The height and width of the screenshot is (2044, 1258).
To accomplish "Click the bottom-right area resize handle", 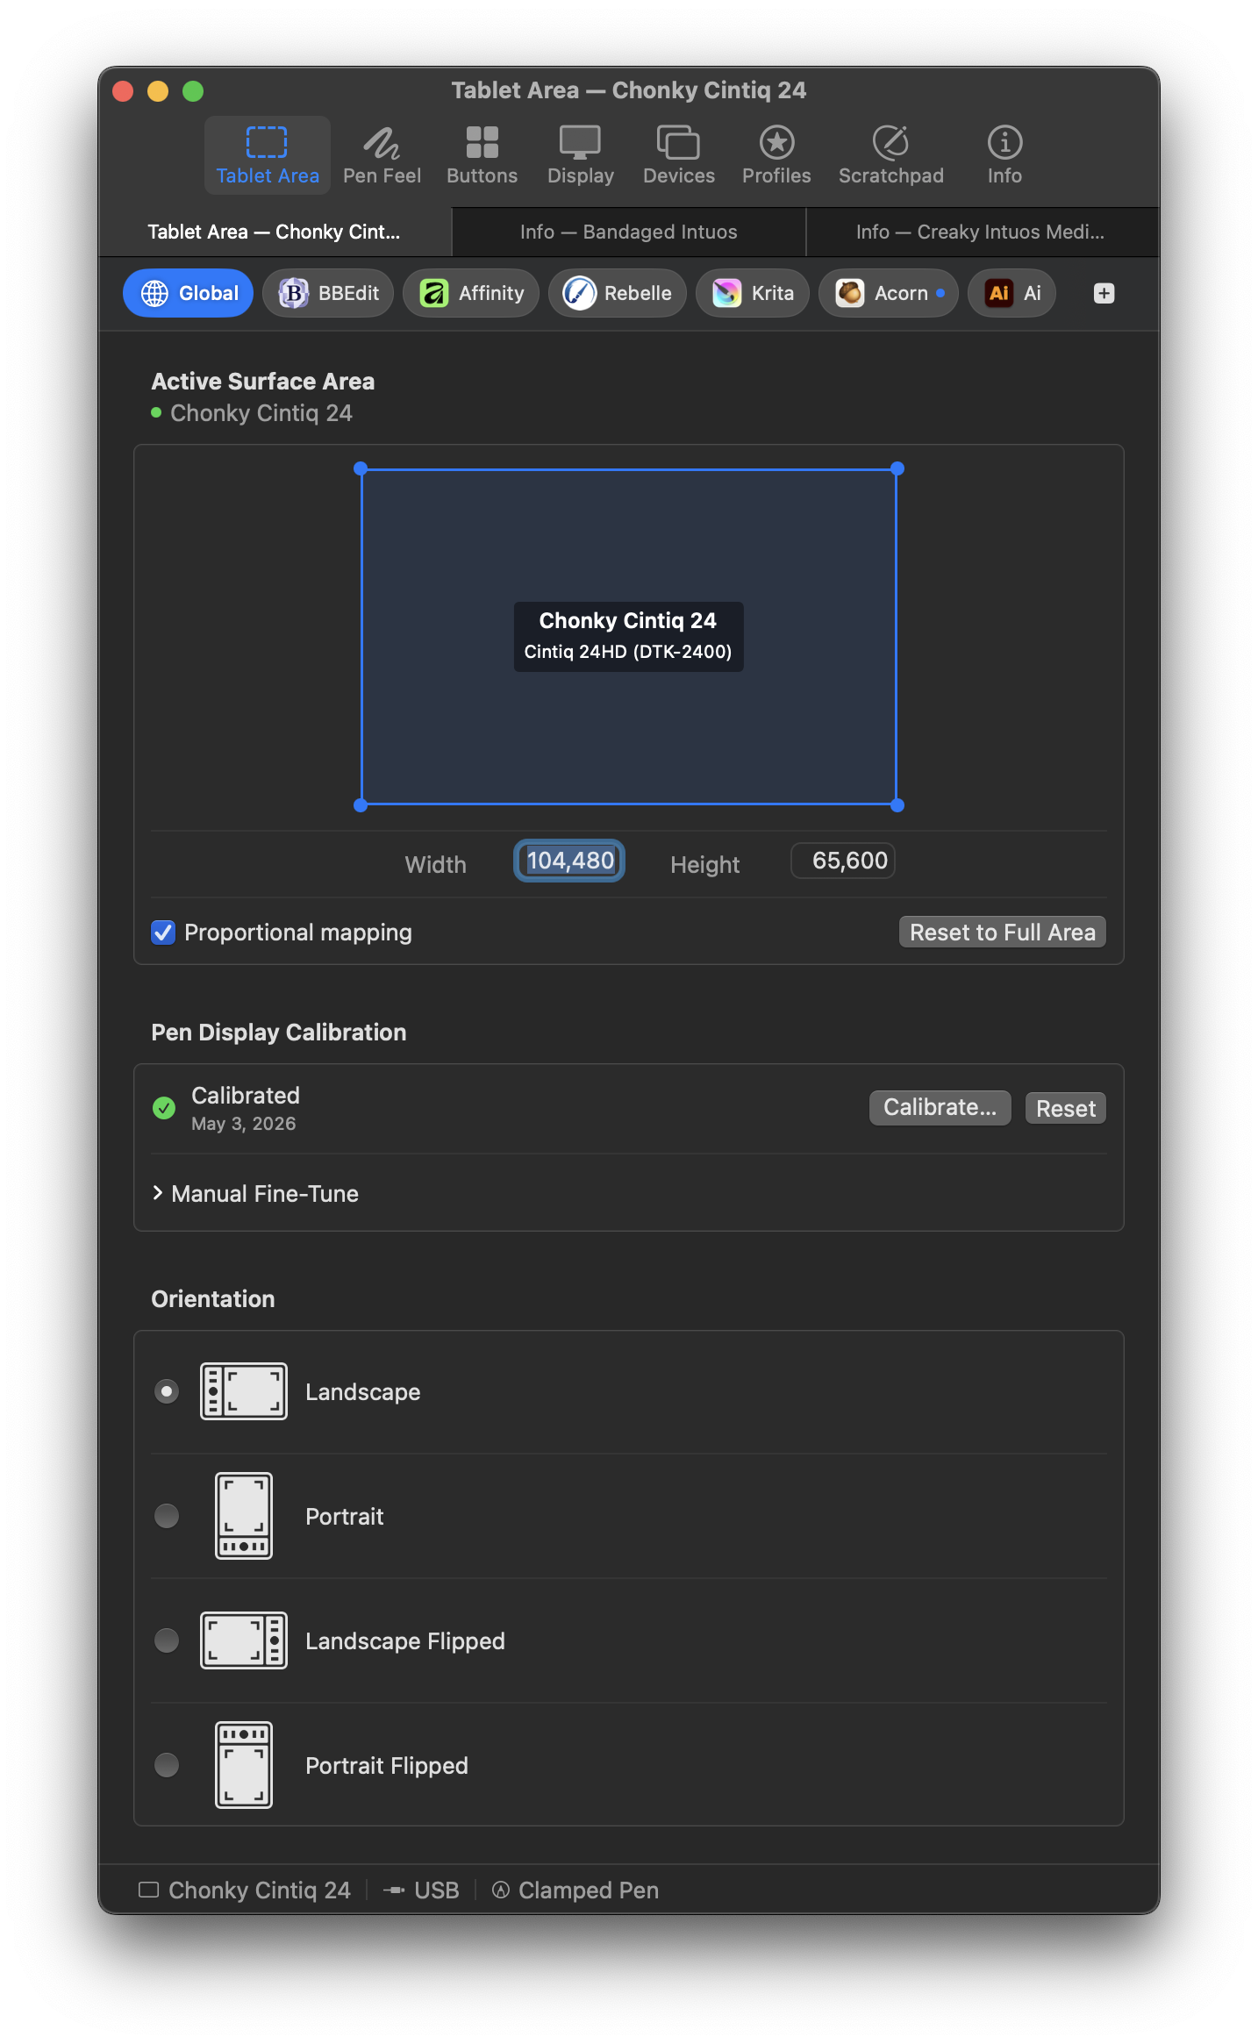I will pyautogui.click(x=897, y=805).
